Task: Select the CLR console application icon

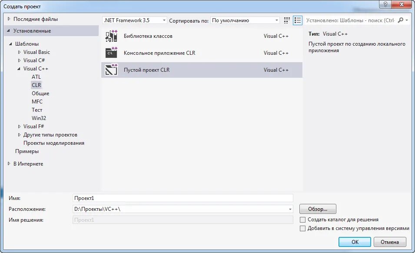Action: click(111, 53)
